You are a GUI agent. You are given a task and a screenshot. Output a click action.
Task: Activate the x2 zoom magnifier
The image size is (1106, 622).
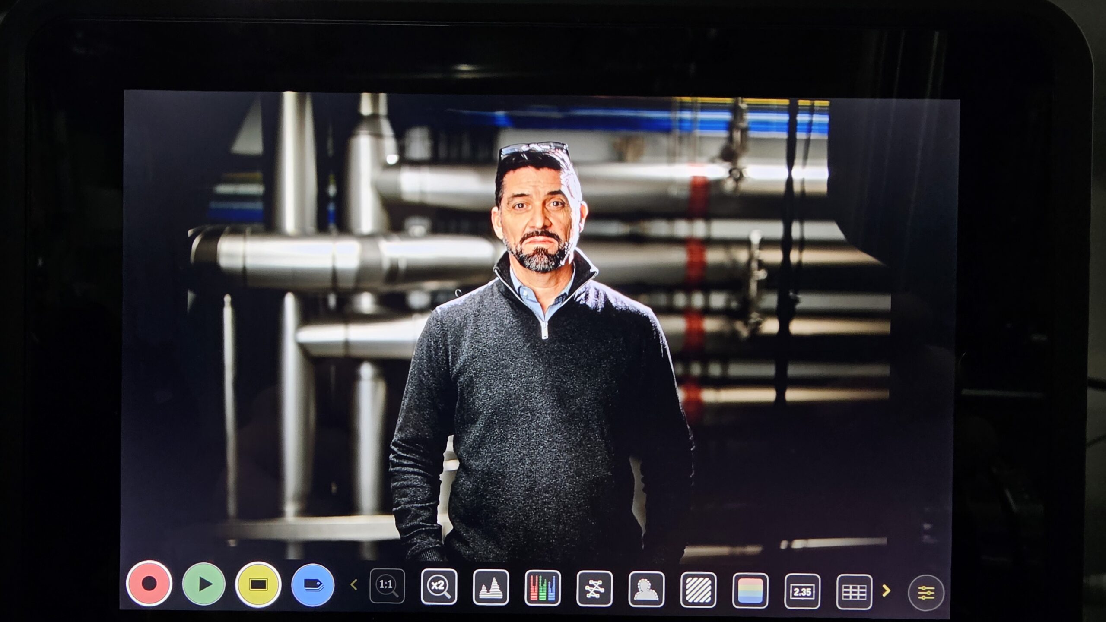(x=439, y=587)
